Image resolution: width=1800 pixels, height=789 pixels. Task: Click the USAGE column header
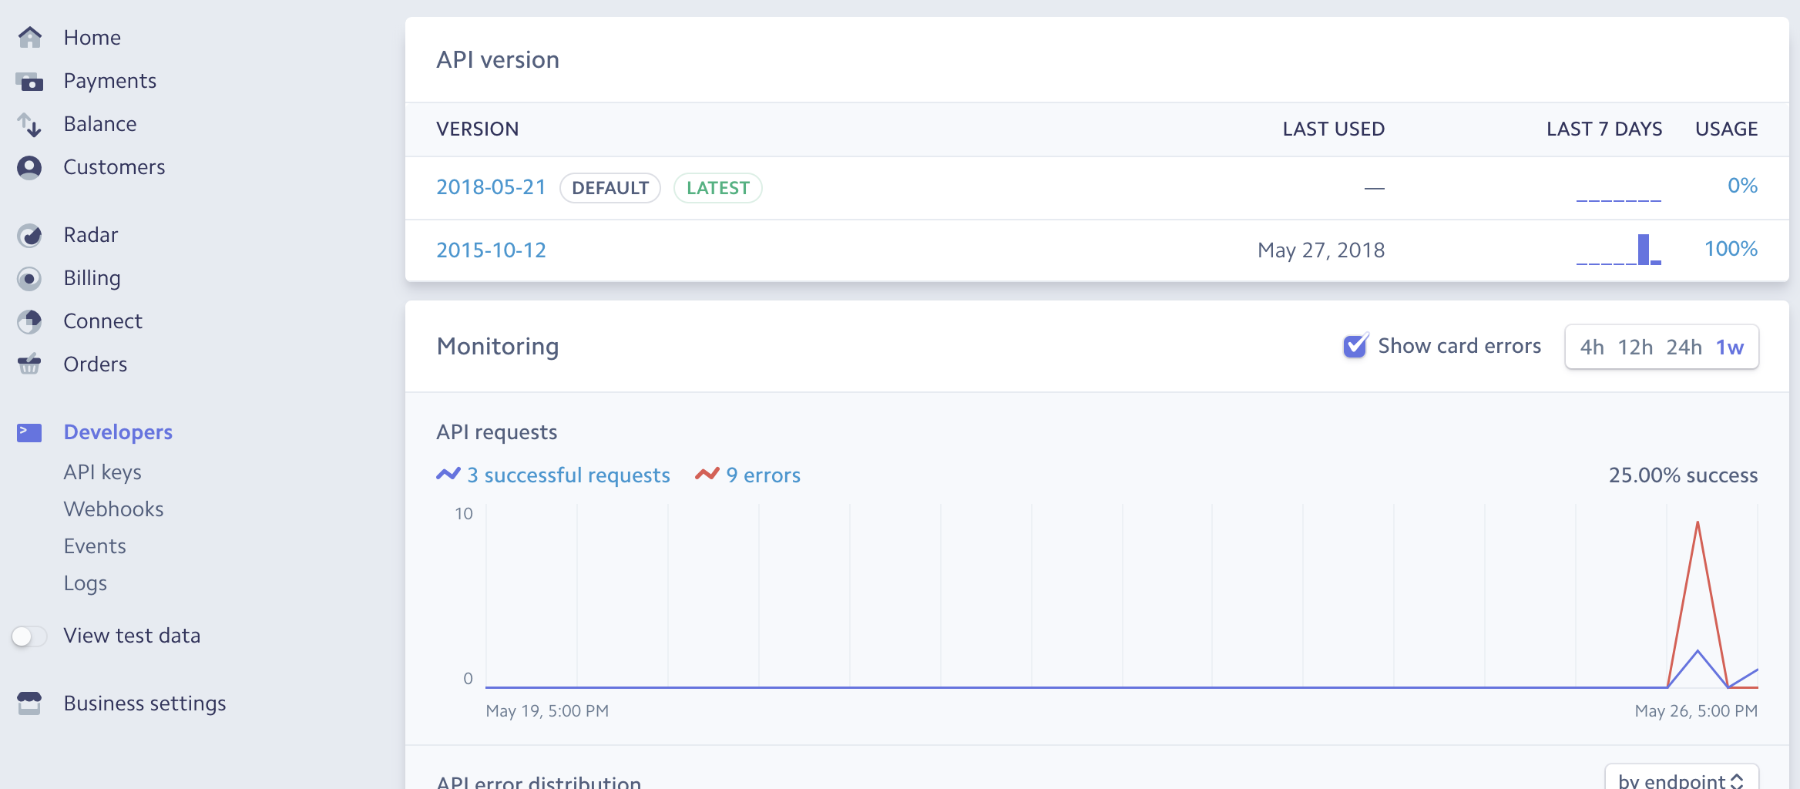point(1726,129)
